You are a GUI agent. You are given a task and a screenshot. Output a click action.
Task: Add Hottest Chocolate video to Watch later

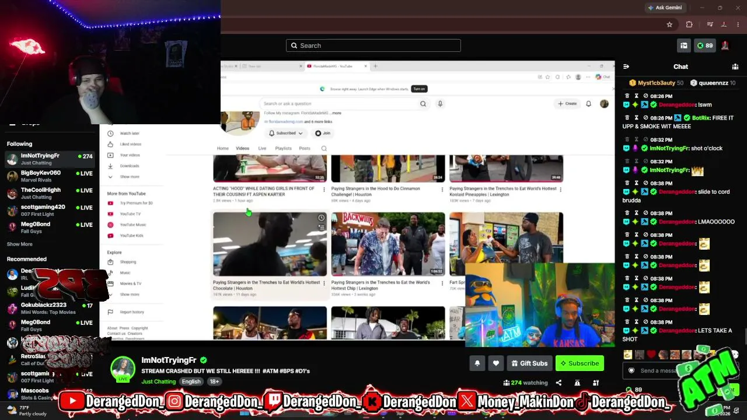321,218
